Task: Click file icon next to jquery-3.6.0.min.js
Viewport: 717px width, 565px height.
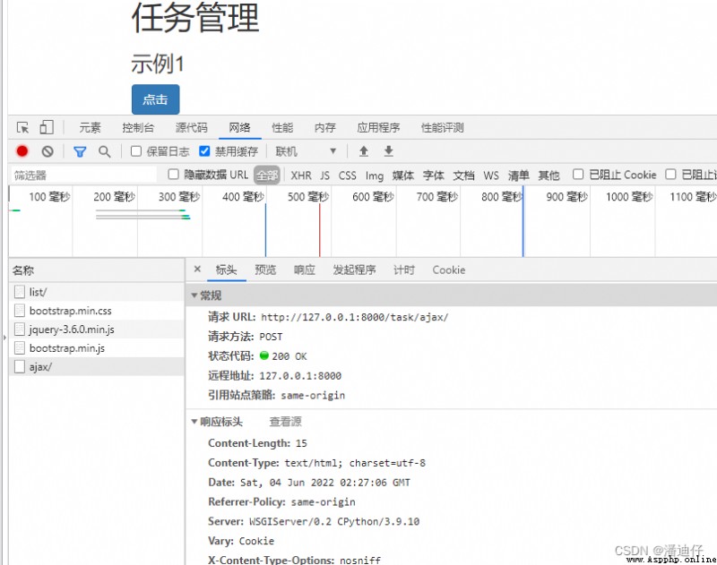Action: [20, 330]
